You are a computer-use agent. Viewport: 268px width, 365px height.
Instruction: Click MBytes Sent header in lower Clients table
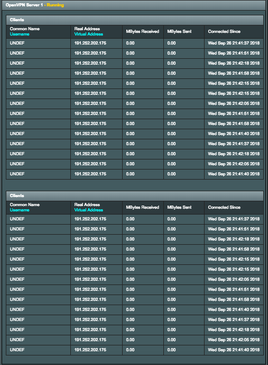tap(179, 207)
